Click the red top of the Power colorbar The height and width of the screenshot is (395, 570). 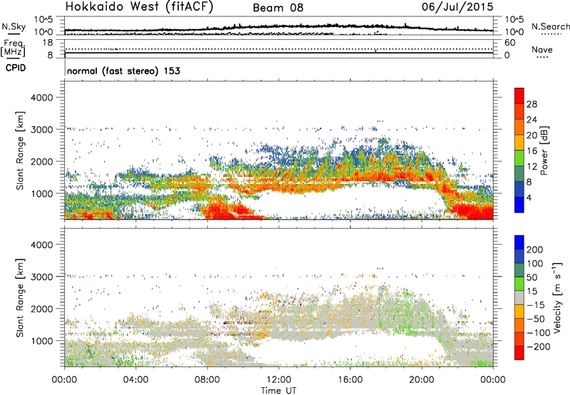[x=519, y=96]
